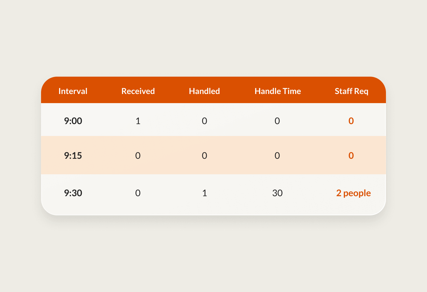This screenshot has width=427, height=292.
Task: Click the Interval column header
Action: pyautogui.click(x=73, y=91)
